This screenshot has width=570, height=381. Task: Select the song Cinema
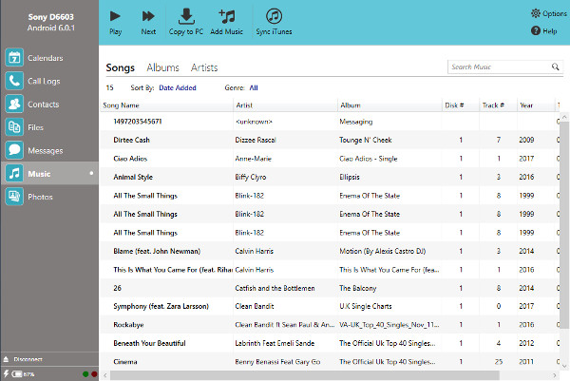click(125, 362)
